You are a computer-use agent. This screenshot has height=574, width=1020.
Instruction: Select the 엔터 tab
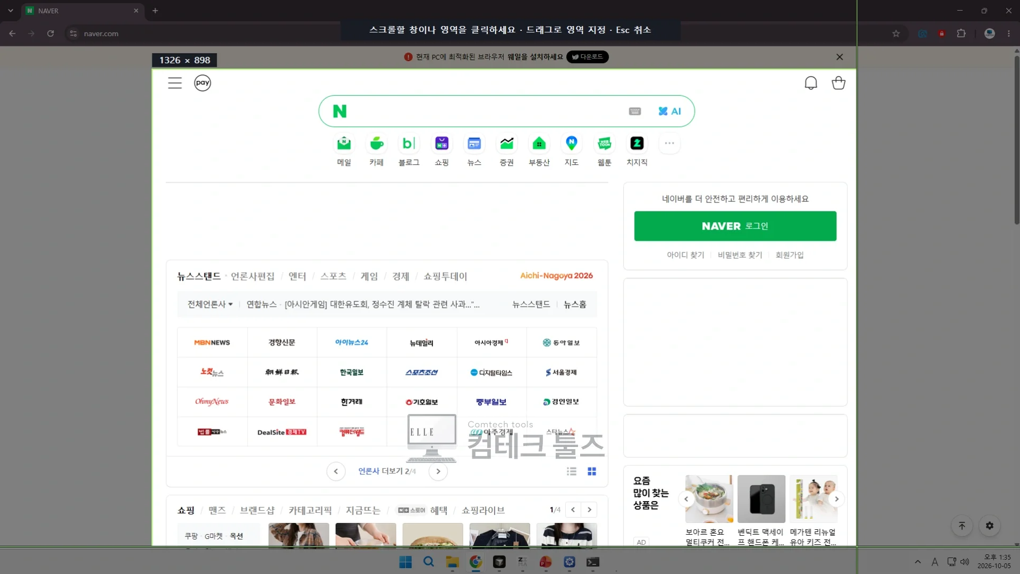[297, 276]
